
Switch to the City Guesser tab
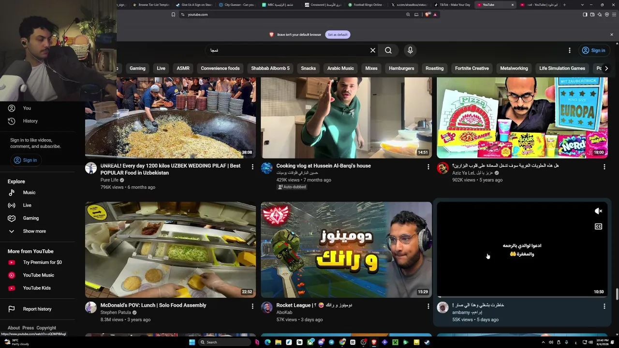click(x=236, y=5)
